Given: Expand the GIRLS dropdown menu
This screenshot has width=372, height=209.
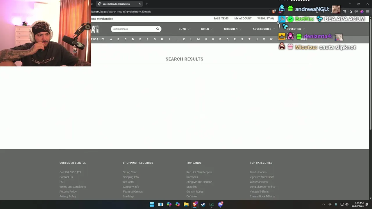Looking at the screenshot, I should point(207,29).
